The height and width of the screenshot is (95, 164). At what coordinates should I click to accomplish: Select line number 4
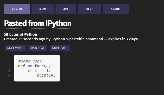pyautogui.click(x=9, y=75)
